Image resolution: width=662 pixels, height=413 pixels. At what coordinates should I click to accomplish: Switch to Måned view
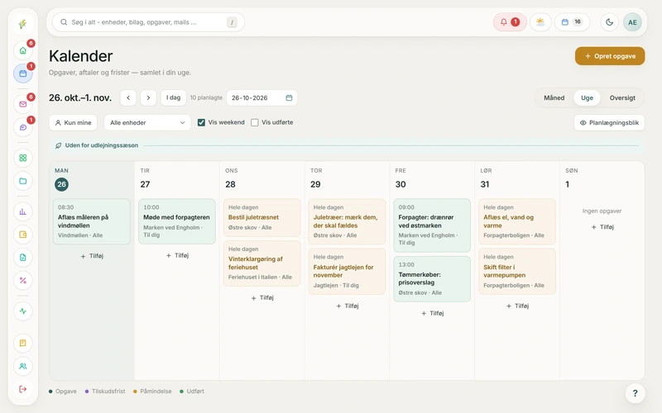pyautogui.click(x=554, y=97)
